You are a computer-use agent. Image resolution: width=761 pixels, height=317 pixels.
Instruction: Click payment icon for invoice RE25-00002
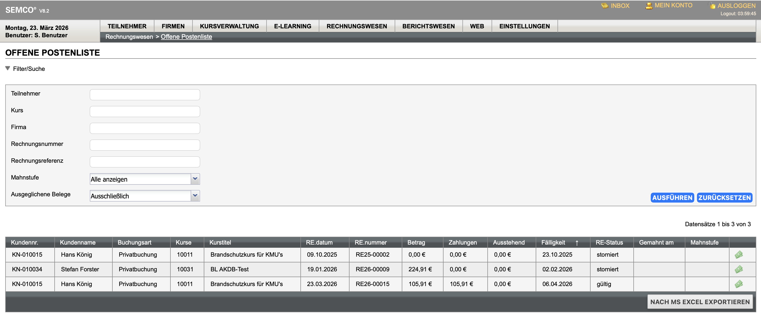(738, 255)
